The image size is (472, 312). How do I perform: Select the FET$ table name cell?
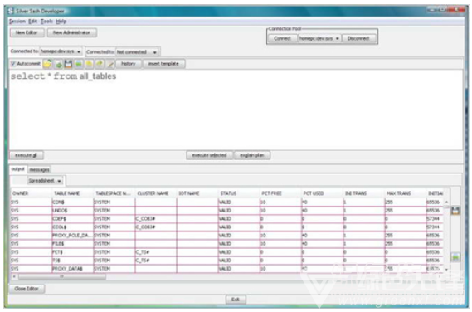pos(72,252)
